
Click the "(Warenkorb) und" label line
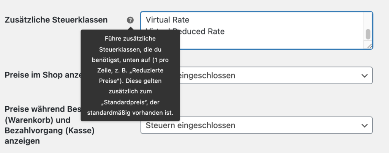(x=38, y=120)
